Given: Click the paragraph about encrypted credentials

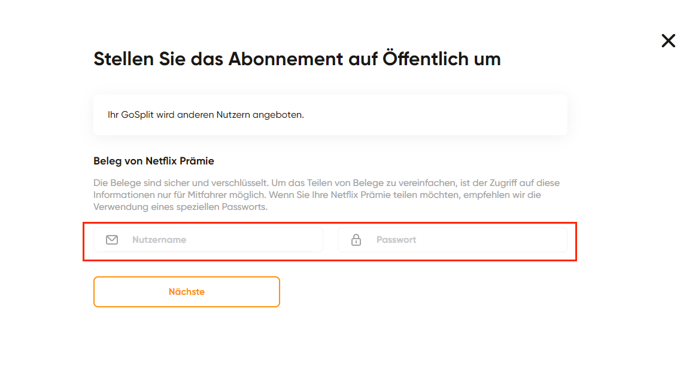Looking at the screenshot, I should [326, 195].
